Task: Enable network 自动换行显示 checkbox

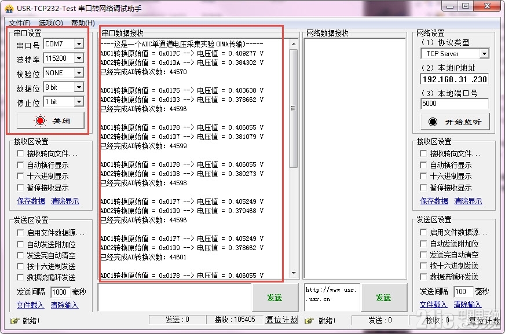Action: (423, 165)
